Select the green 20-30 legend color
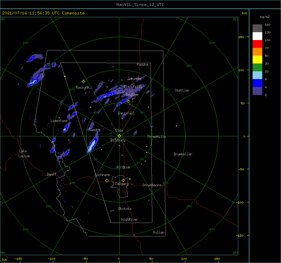Image resolution: width=281 pixels, height=263 pixels. 257,68
